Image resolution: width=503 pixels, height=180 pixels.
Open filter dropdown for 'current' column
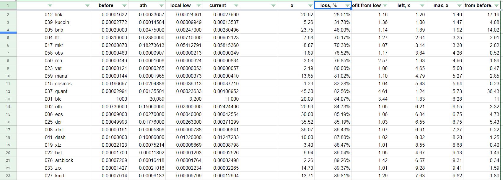coord(236,5)
